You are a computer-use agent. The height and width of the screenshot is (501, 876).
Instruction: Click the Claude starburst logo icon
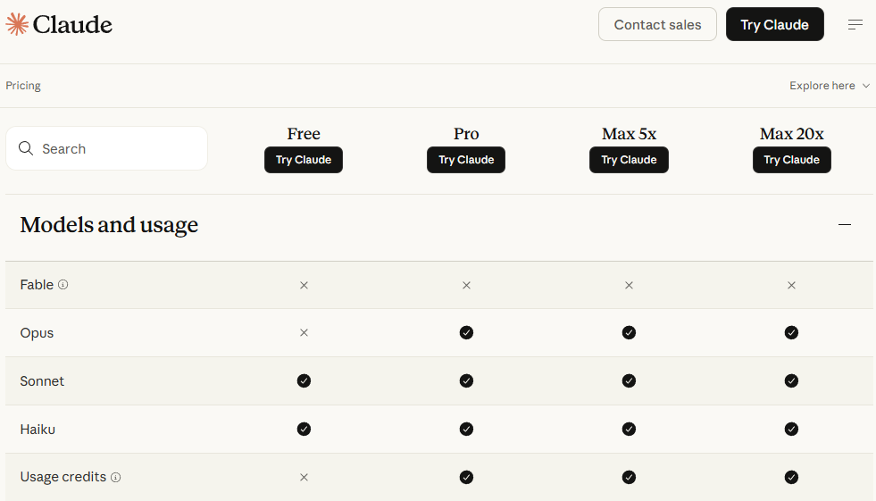click(17, 24)
